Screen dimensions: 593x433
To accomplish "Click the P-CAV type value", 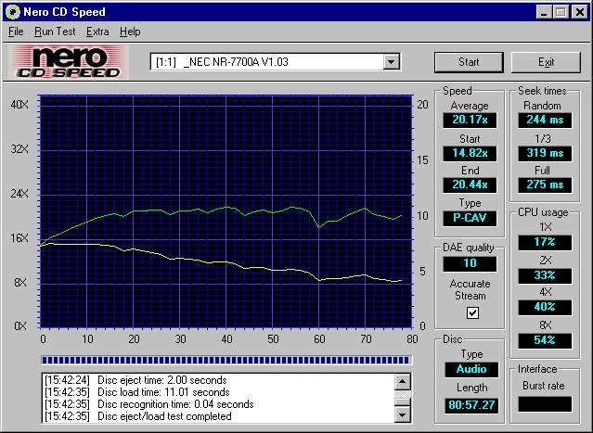I will tap(470, 218).
